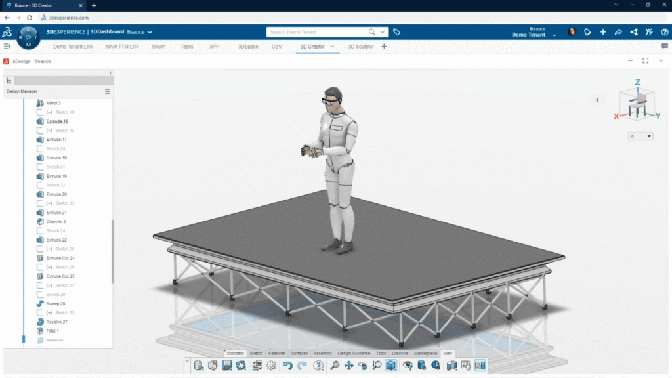Viewport: 672px width, 378px height.
Task: Open the 3D compass play button
Action: coord(29,38)
